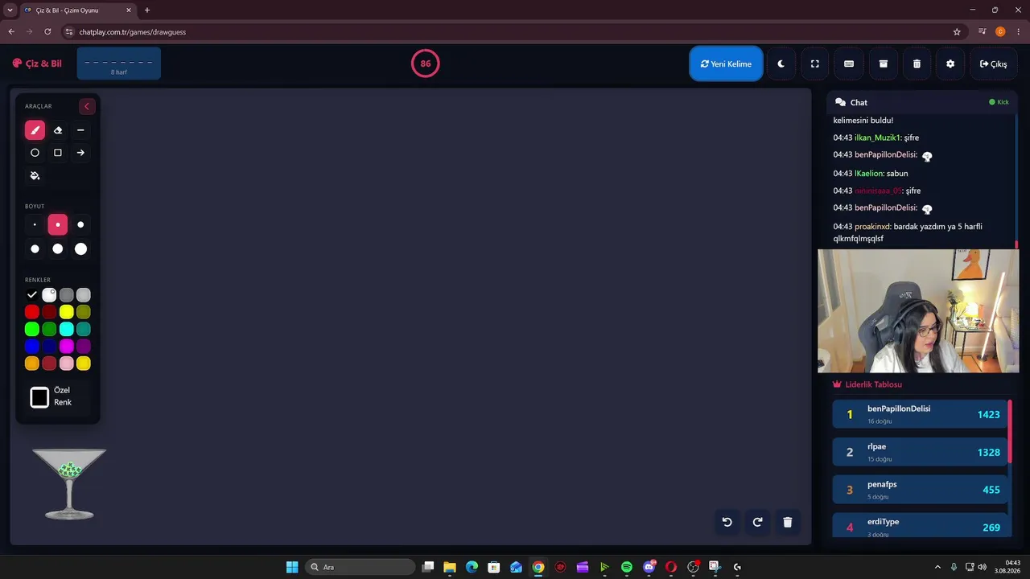
Task: Toggle dark mode moon icon
Action: pyautogui.click(x=781, y=64)
